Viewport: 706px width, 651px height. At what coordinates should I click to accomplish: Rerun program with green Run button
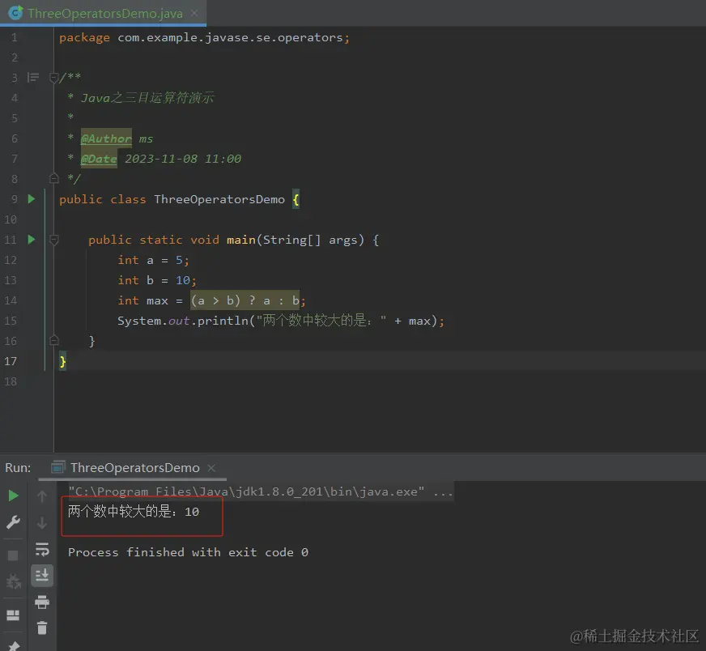coord(13,496)
